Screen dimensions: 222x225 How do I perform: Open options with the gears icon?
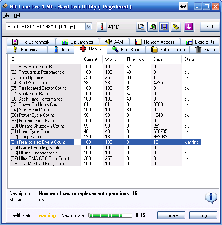[x=176, y=27]
